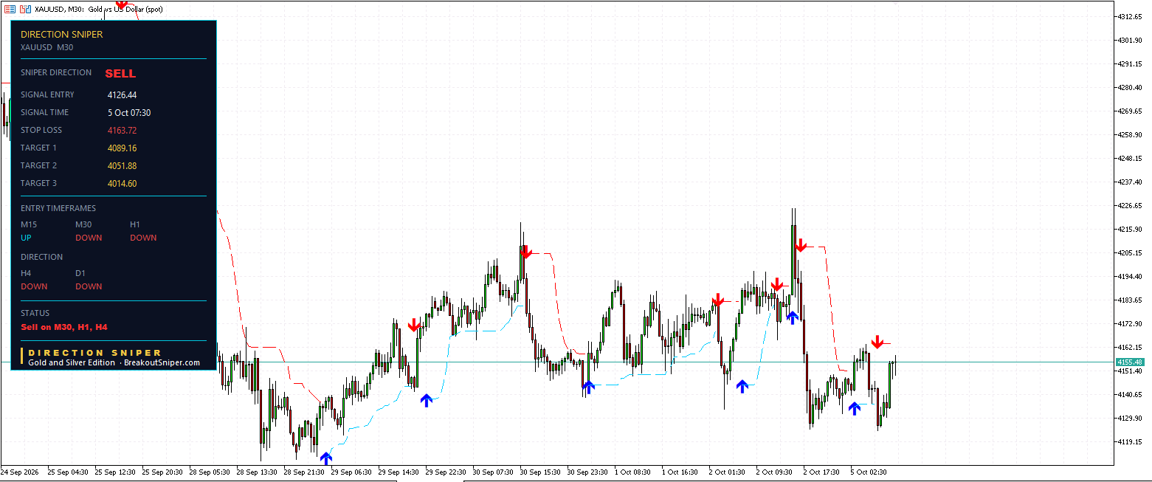Click the stop loss value 4163.72
Viewport: 1152px width, 482px height.
pos(122,130)
